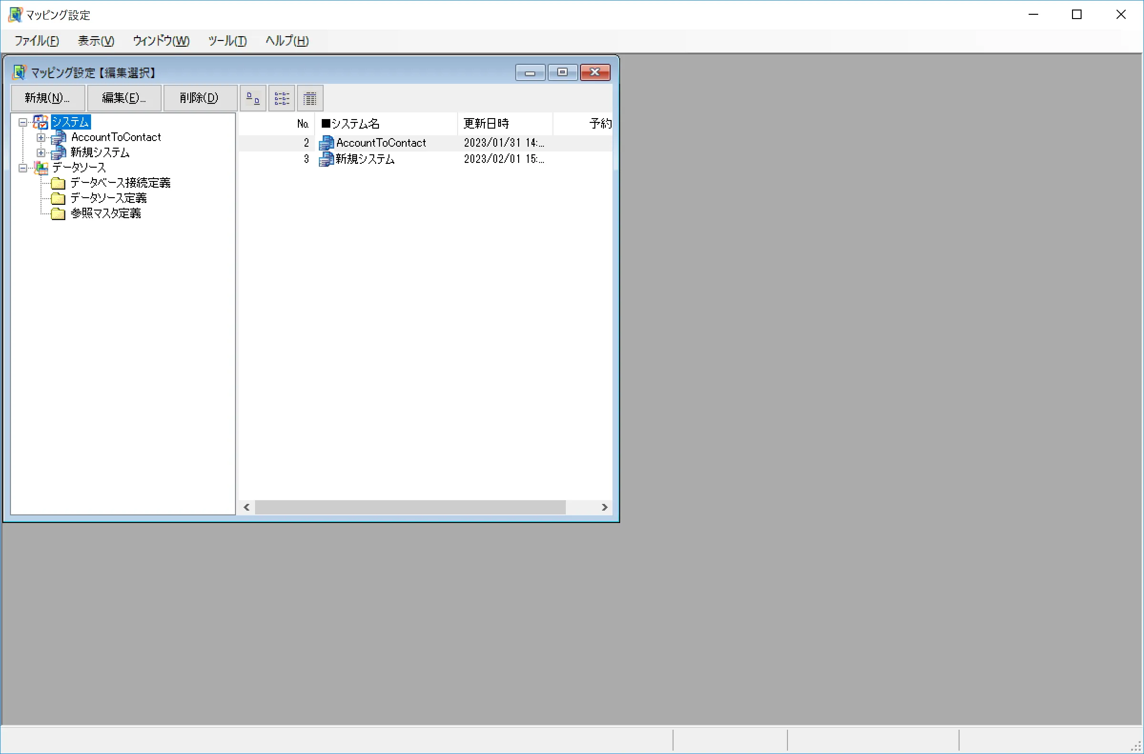Collapse the データソース tree node

[22, 168]
